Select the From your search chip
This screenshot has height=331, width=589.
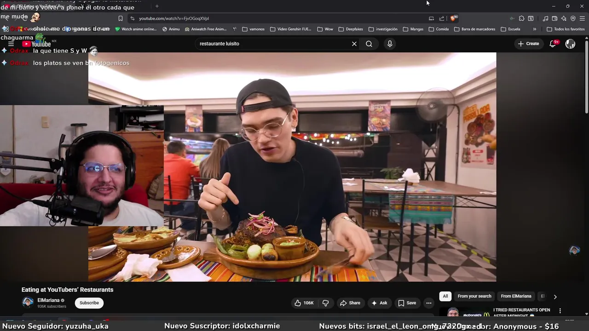[474, 296]
